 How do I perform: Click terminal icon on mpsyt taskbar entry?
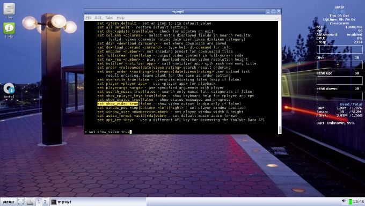53,202
